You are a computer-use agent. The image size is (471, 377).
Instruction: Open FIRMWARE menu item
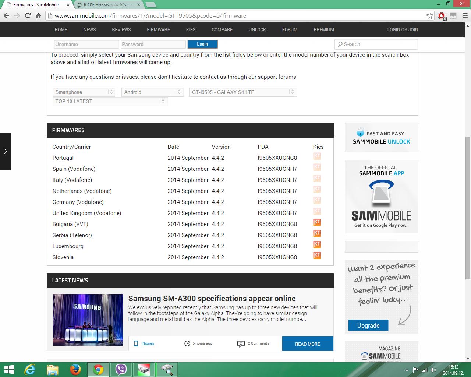[159, 30]
